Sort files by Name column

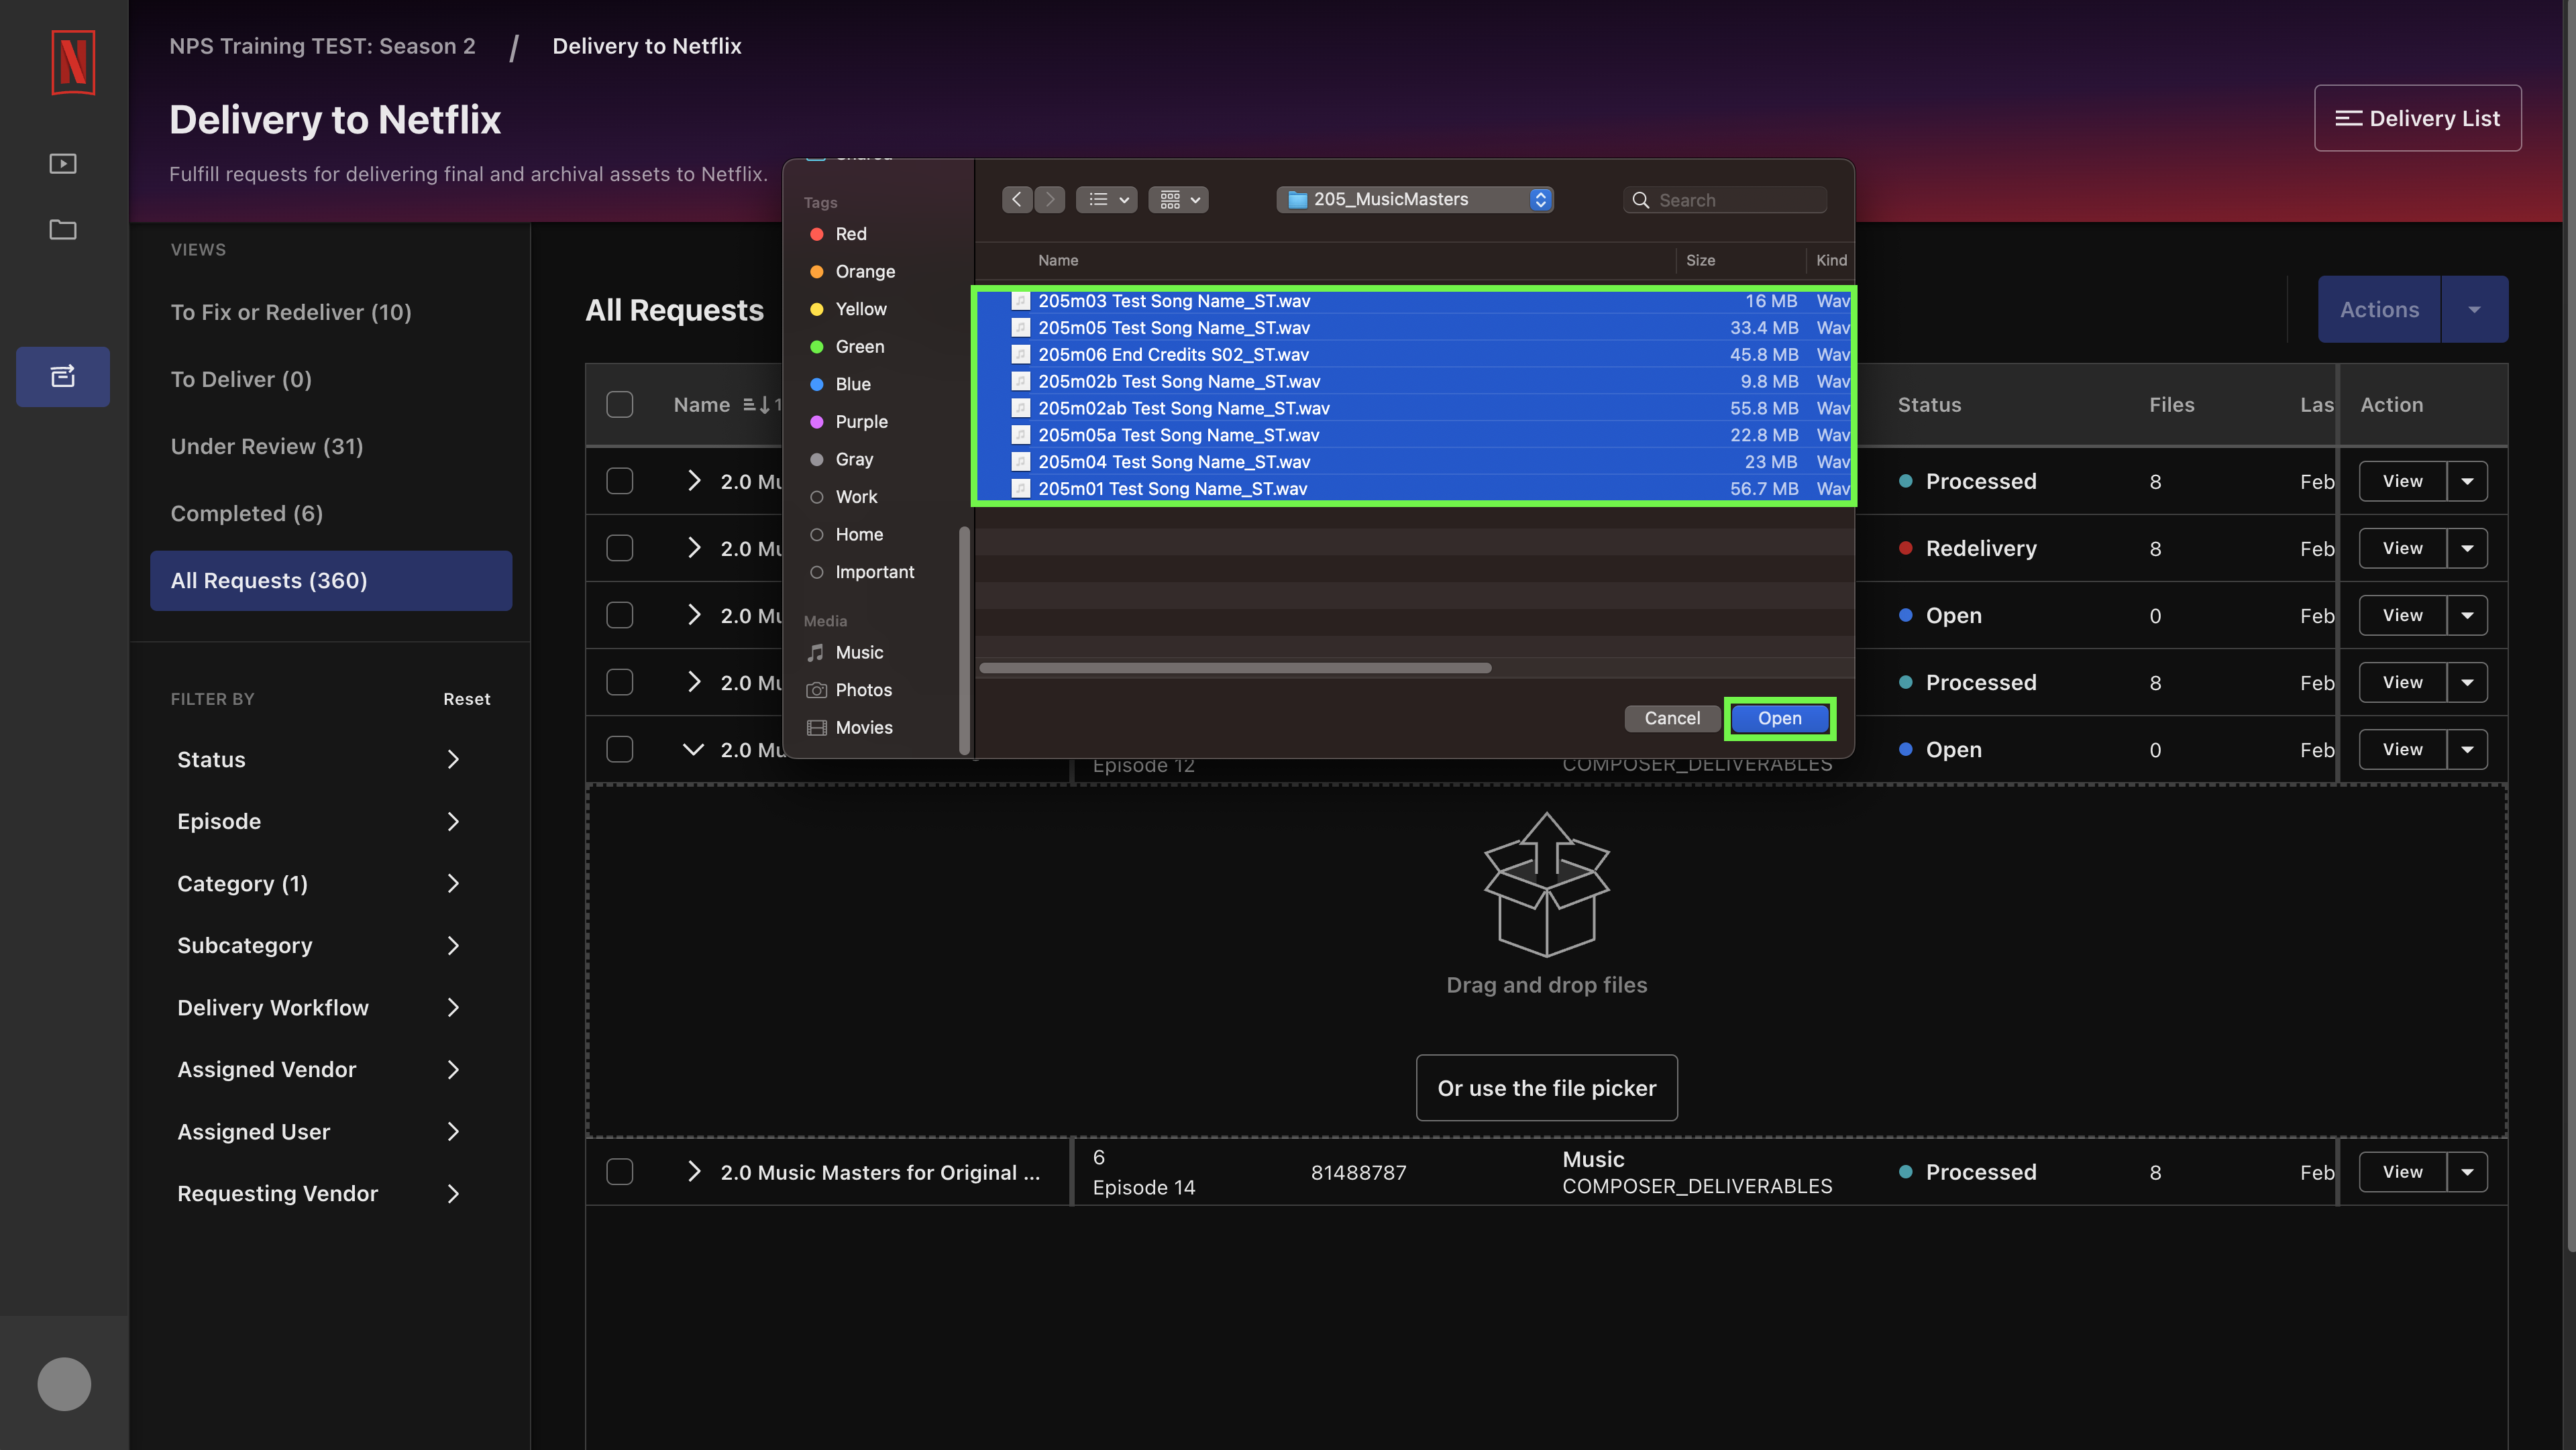point(1058,260)
